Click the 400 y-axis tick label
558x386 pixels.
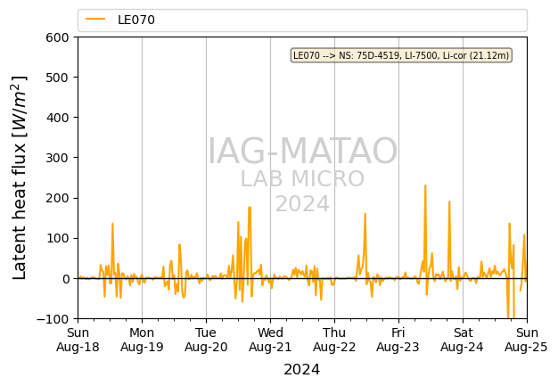pos(57,118)
